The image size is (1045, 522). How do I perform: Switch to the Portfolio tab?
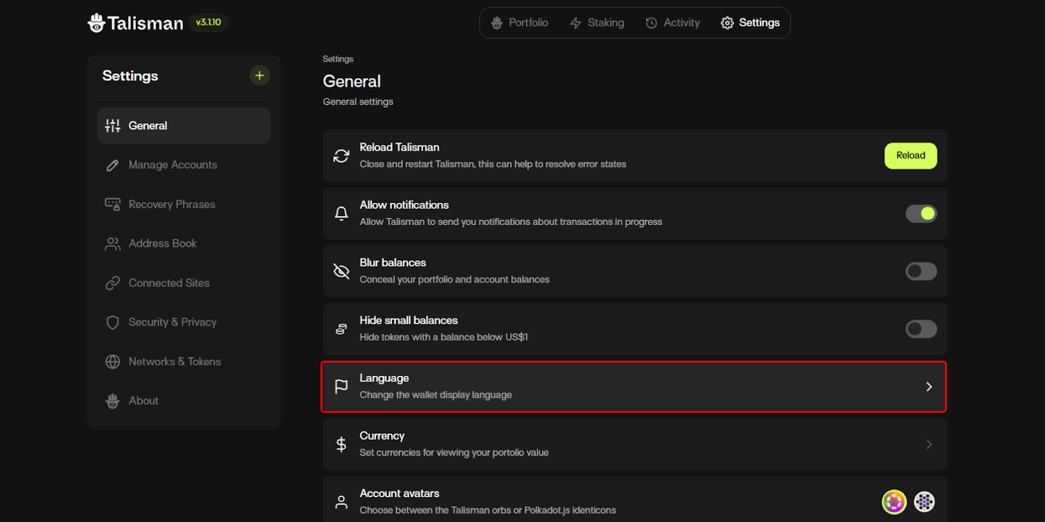coord(520,23)
